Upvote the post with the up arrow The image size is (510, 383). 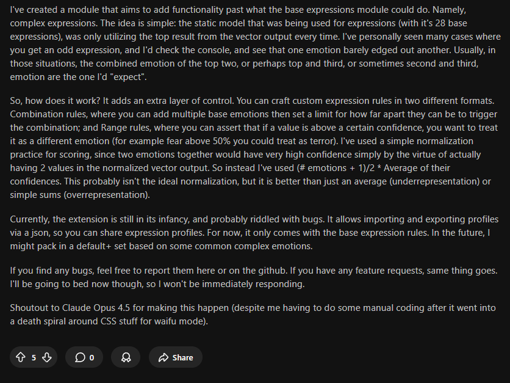point(20,357)
